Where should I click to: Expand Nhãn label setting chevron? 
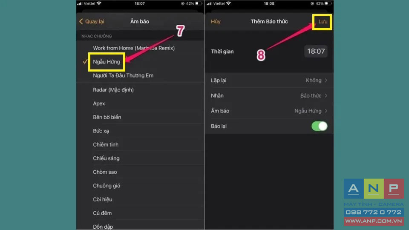326,96
